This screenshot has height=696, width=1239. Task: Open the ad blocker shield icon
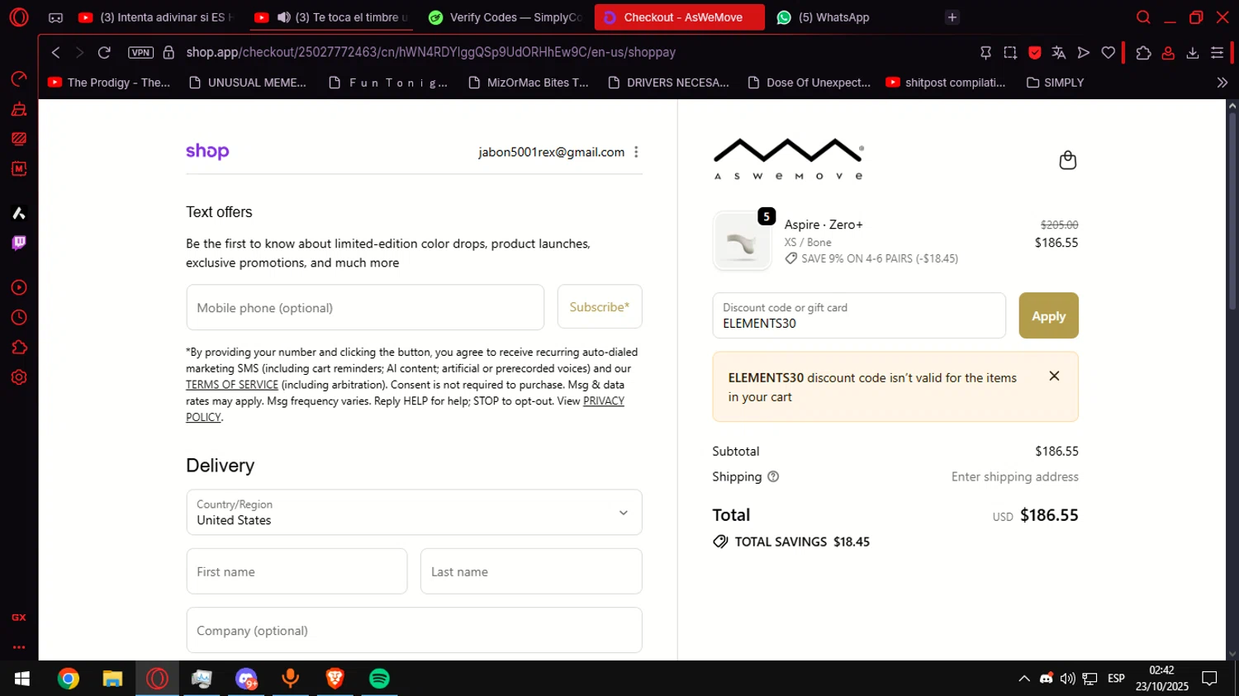(1034, 52)
